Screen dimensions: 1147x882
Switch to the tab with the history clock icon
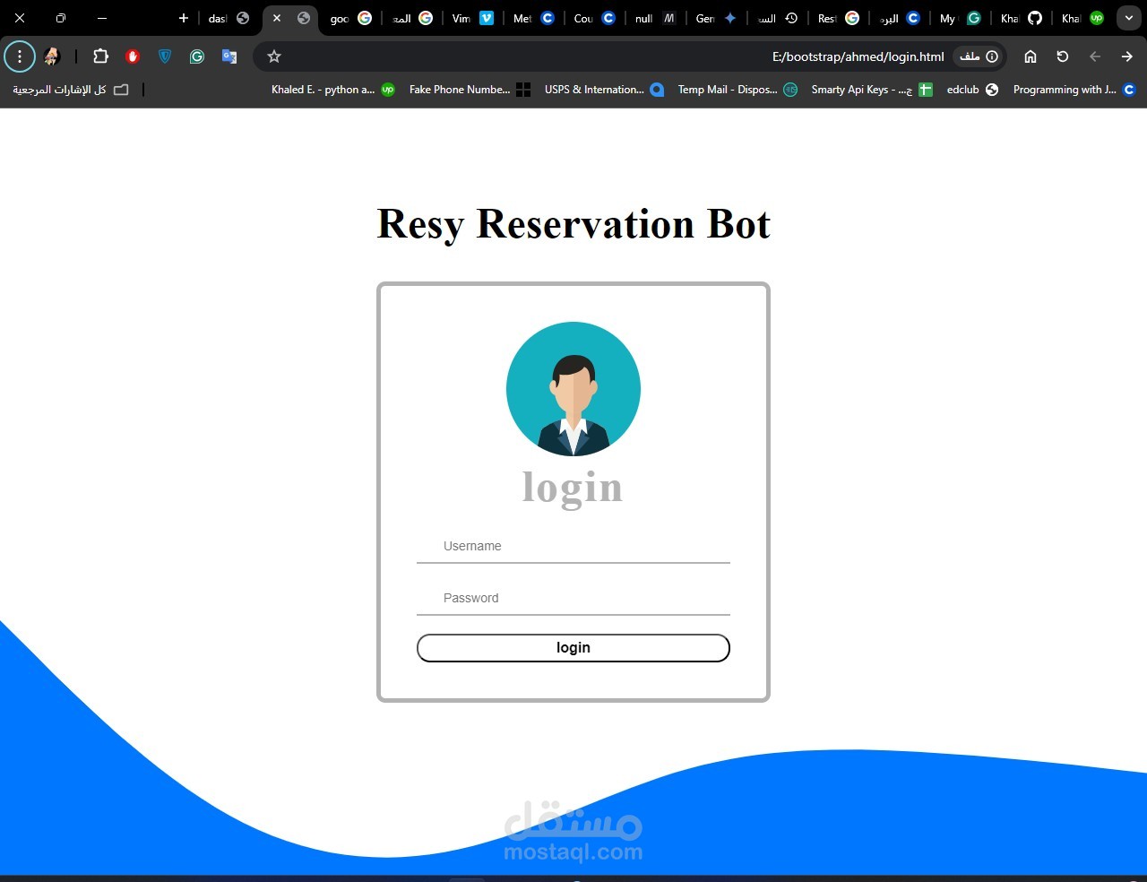tap(778, 18)
